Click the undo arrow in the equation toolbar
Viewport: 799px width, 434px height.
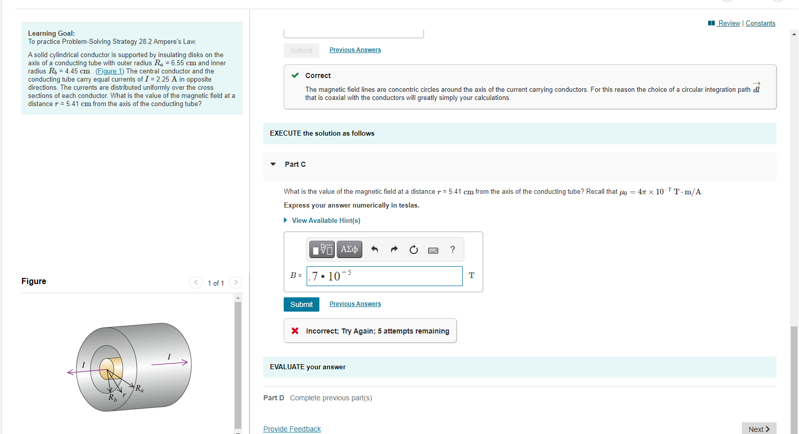pyautogui.click(x=375, y=249)
